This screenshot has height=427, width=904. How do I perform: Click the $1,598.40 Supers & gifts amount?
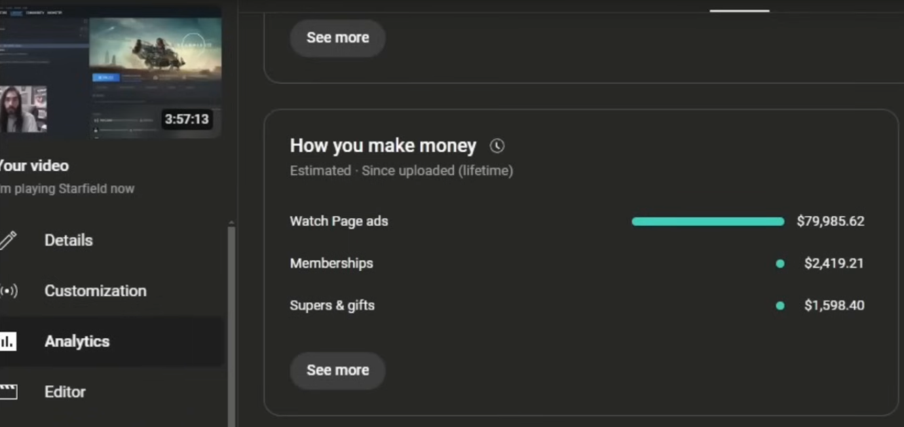[834, 305]
